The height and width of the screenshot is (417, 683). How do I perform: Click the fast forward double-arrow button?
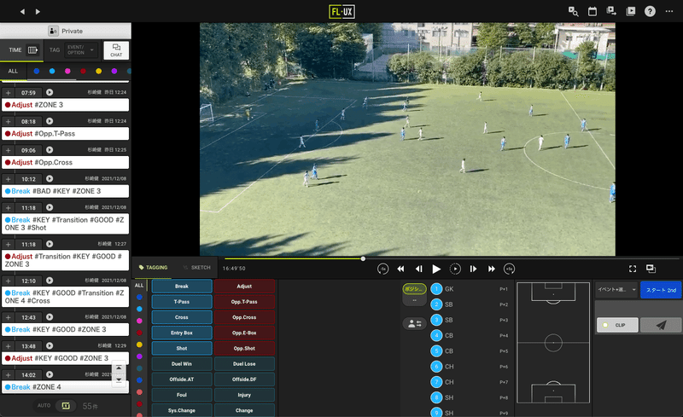pyautogui.click(x=492, y=269)
